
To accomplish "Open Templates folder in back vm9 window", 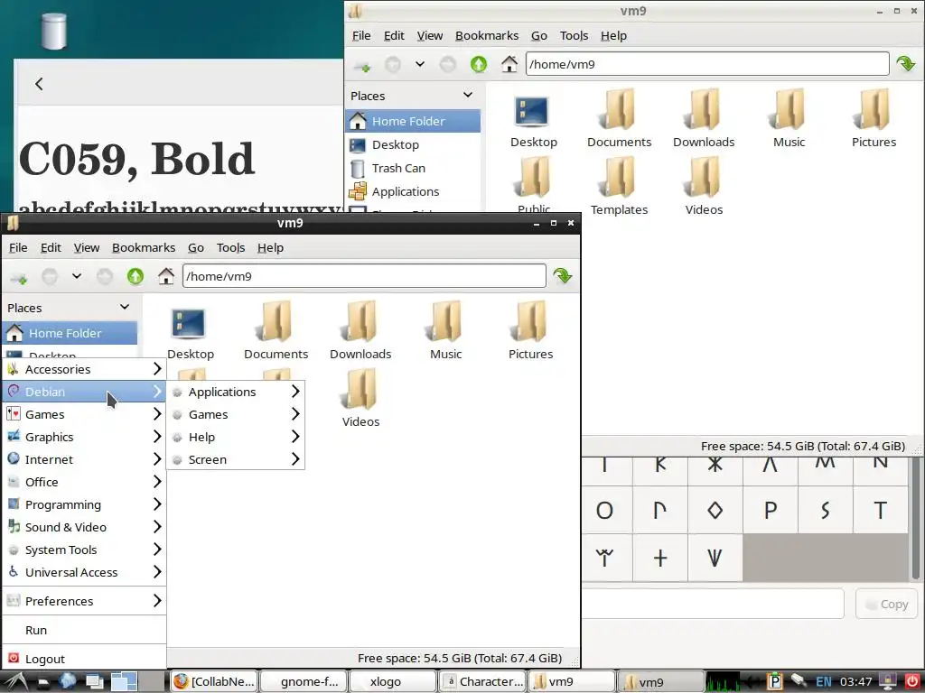I will coord(620,186).
